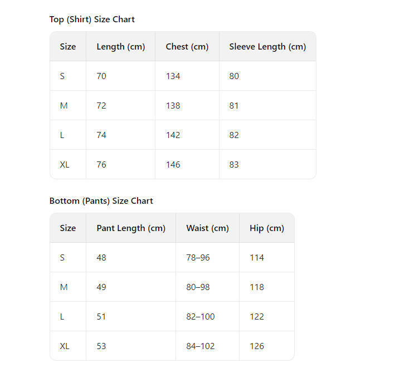This screenshot has width=395, height=368.
Task: Click shirt chest value 134
Action: pyautogui.click(x=173, y=76)
